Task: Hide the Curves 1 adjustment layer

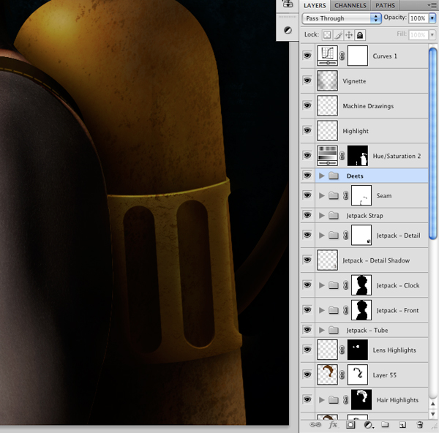Action: point(307,56)
